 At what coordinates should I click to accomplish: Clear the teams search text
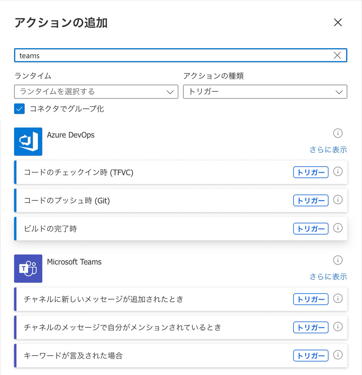click(337, 55)
